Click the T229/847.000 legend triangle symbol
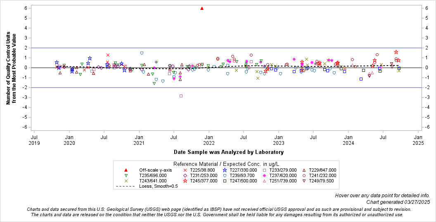The width and height of the screenshot is (436, 222). point(304,170)
